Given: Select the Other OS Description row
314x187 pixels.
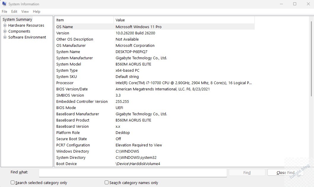Looking at the screenshot, I should (155, 39).
